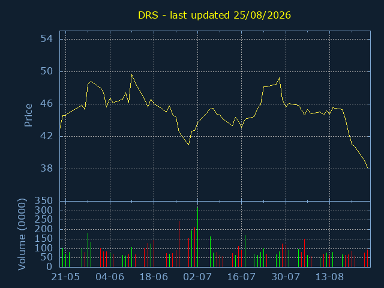Select the 54 price axis label

[x=47, y=39]
